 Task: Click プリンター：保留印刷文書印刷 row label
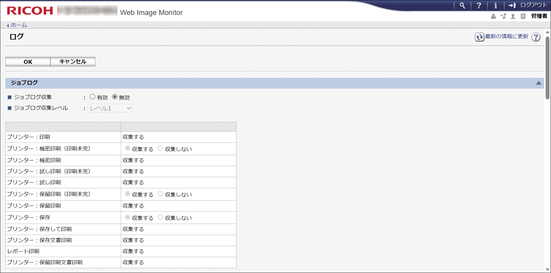45,262
